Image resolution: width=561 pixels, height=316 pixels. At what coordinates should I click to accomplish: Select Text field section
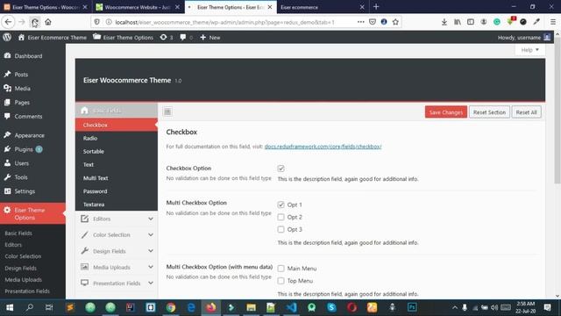tap(117, 165)
